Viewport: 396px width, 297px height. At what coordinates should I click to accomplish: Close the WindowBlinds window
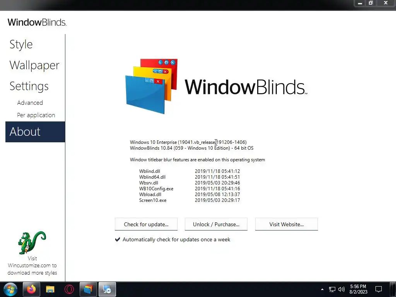click(x=386, y=3)
